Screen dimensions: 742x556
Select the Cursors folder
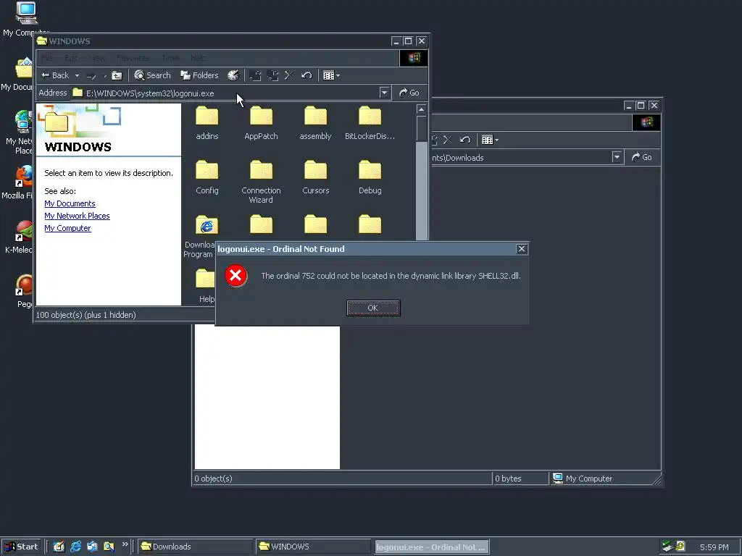tap(316, 177)
